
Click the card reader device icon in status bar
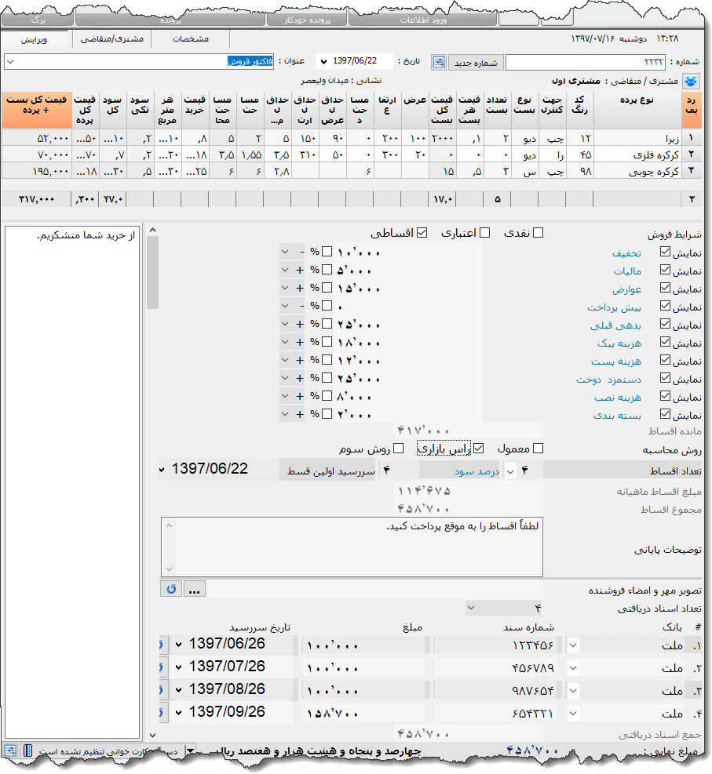pyautogui.click(x=28, y=750)
